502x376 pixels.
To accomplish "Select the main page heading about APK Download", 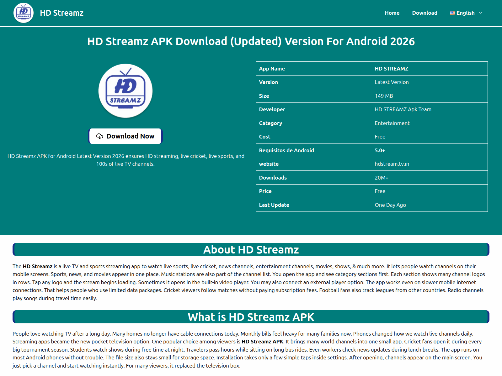I will click(251, 41).
